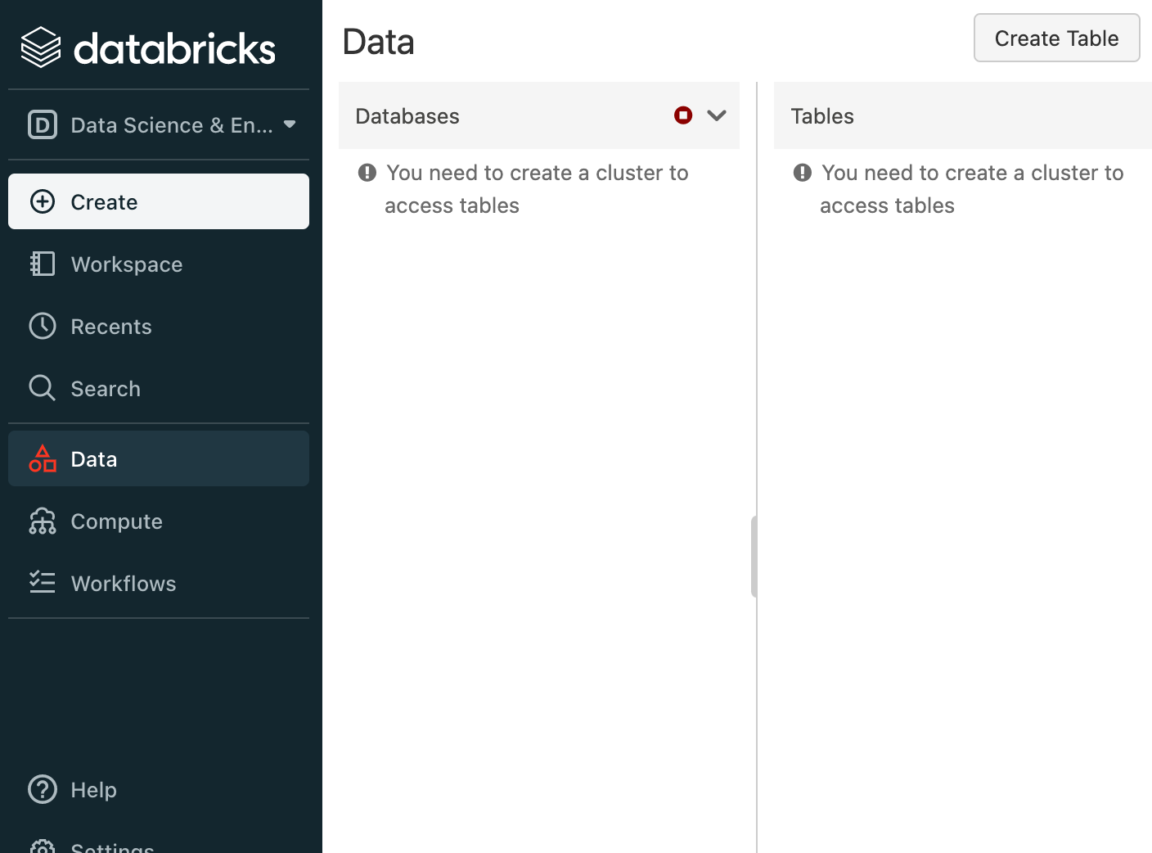Open Workspace from the sidebar
The height and width of the screenshot is (853, 1152).
coord(127,264)
